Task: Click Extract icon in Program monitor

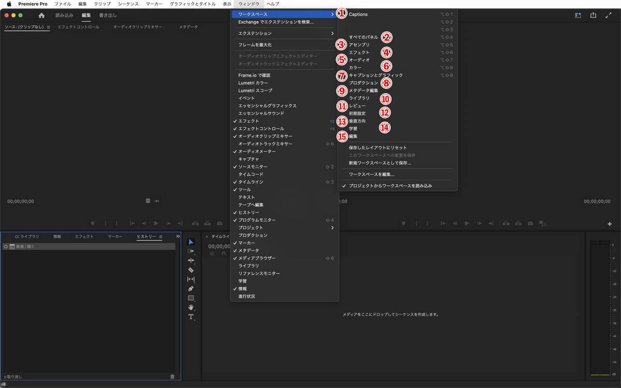Action: (x=518, y=223)
